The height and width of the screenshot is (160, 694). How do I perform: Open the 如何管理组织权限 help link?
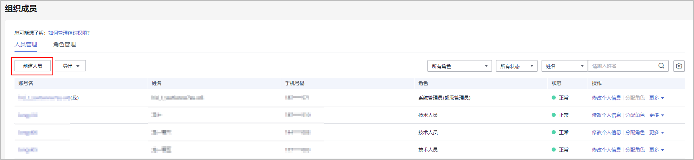coord(68,33)
